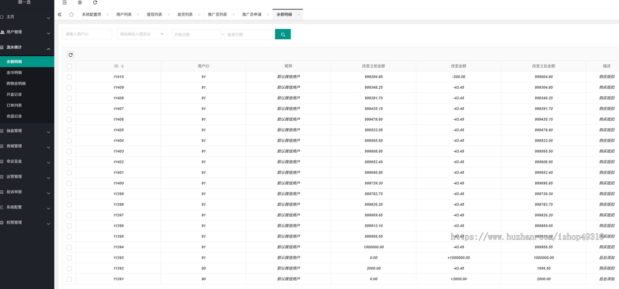Close the 推广员列表 tab
Viewport: 619px width, 289px height.
[x=233, y=14]
